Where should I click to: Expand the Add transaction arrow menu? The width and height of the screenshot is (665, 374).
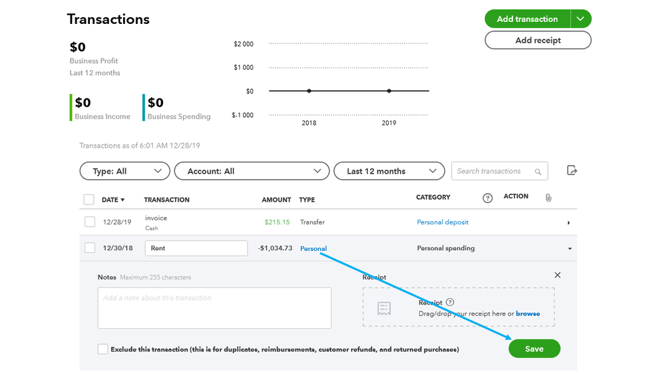click(580, 19)
